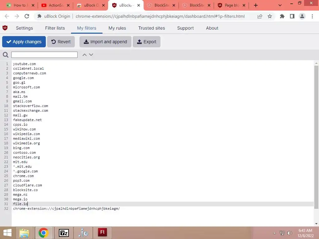The height and width of the screenshot is (239, 319).
Task: Close the ActionScript YouTube tab
Action: 68,5
